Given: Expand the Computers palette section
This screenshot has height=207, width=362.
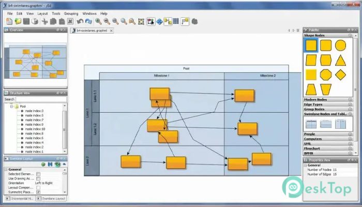Looking at the screenshot, I should [x=328, y=139].
